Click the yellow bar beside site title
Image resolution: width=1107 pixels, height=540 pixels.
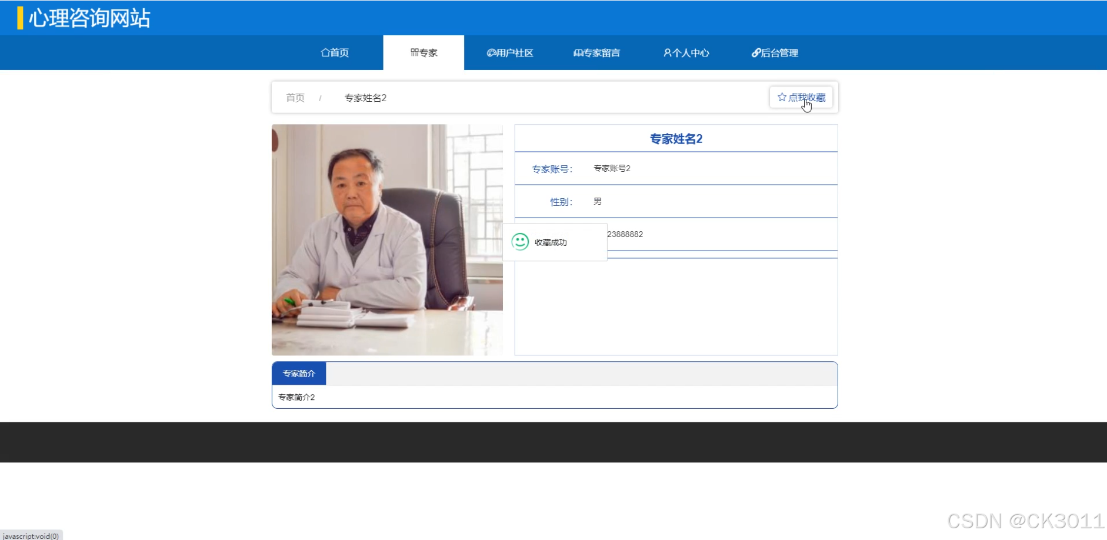pos(20,18)
